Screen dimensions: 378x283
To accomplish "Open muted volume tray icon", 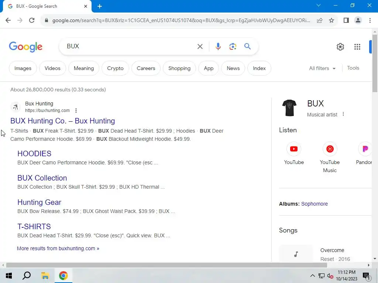I will point(330,276).
